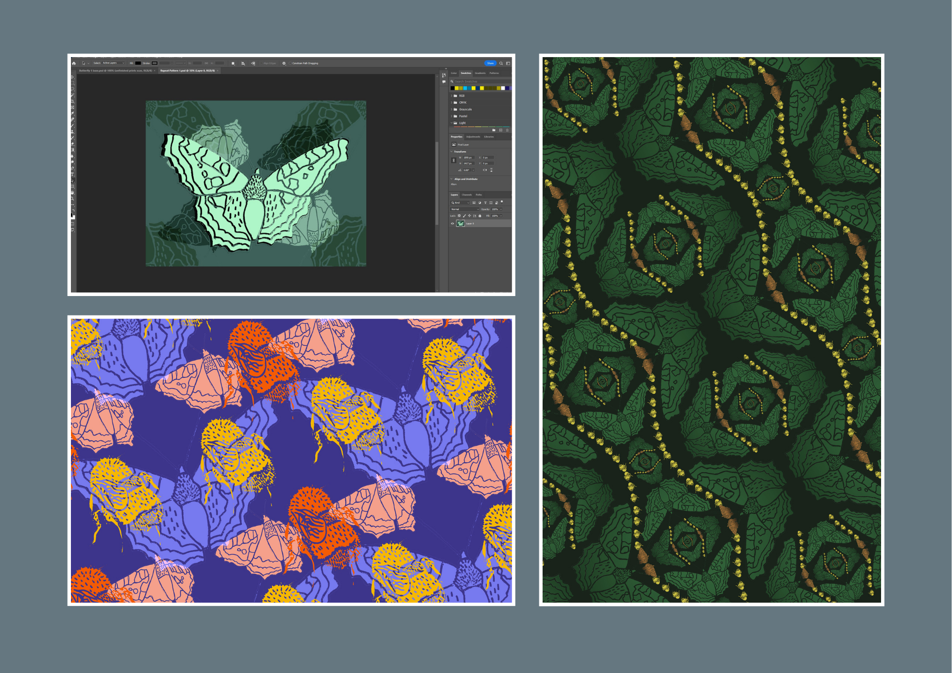The height and width of the screenshot is (673, 952).
Task: Select the Zoom tool in toolbar
Action: coord(72,198)
